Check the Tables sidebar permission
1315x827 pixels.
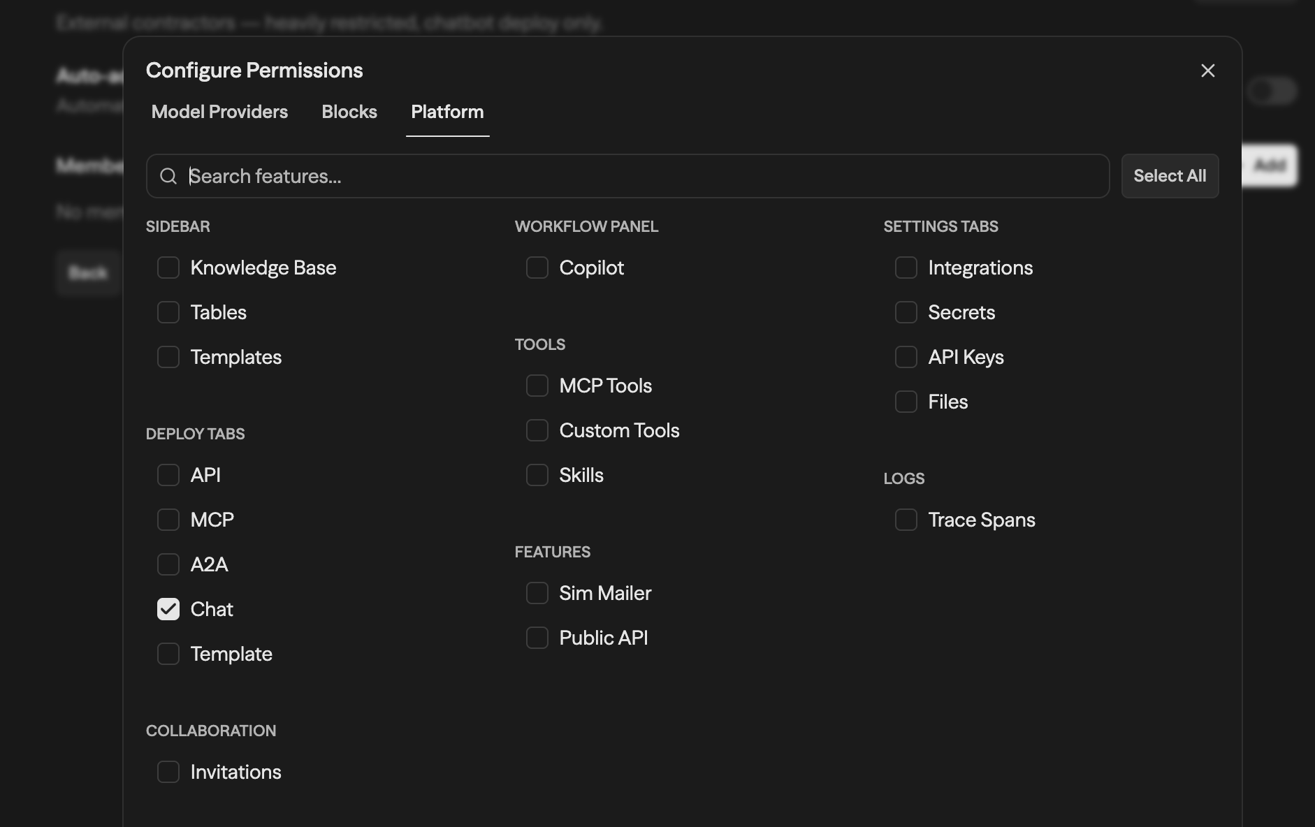click(x=168, y=312)
